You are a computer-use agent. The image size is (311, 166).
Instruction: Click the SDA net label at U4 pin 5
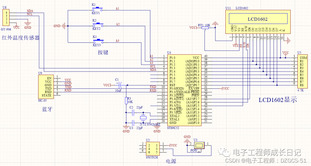tap(153, 70)
